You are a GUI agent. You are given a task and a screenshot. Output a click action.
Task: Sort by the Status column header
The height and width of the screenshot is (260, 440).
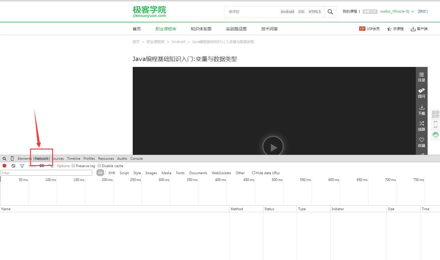coord(280,209)
